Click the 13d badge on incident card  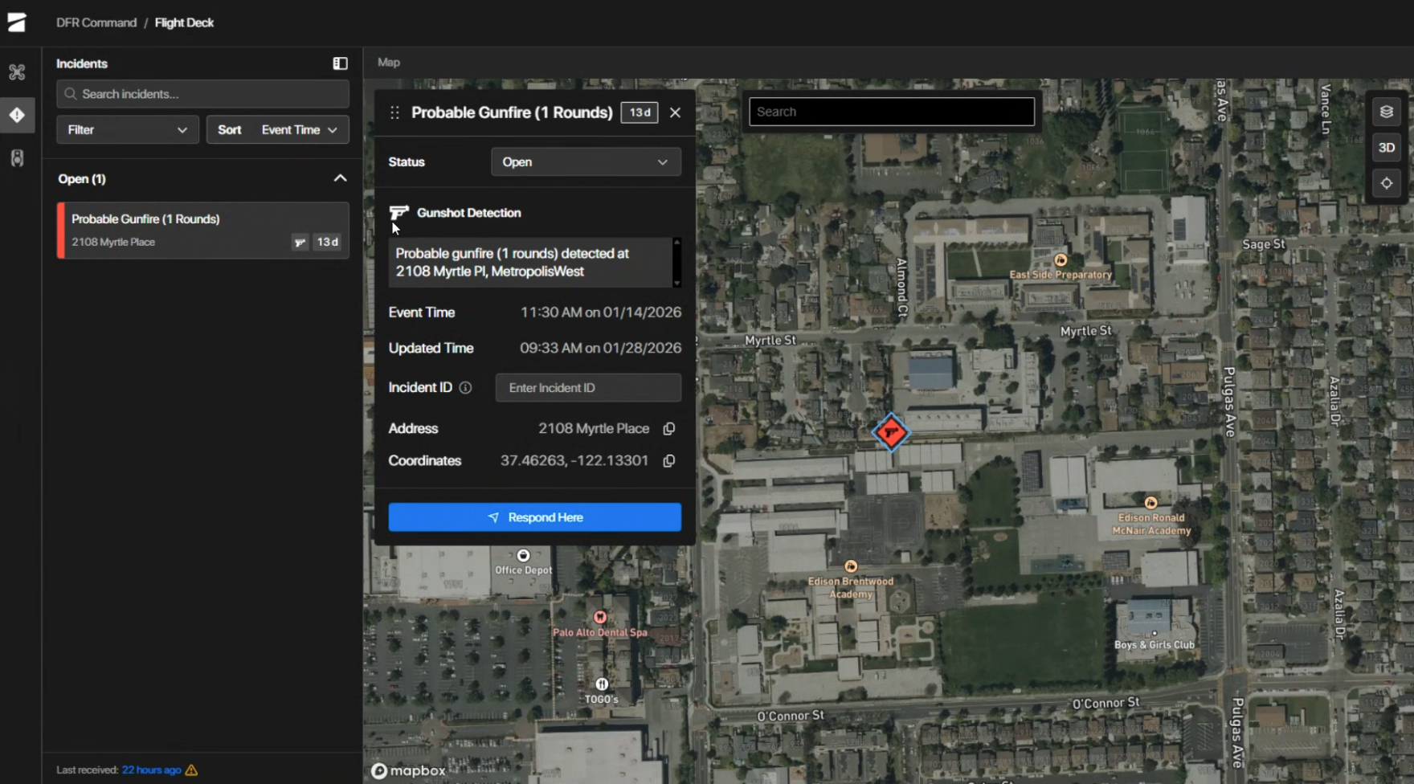pyautogui.click(x=327, y=242)
